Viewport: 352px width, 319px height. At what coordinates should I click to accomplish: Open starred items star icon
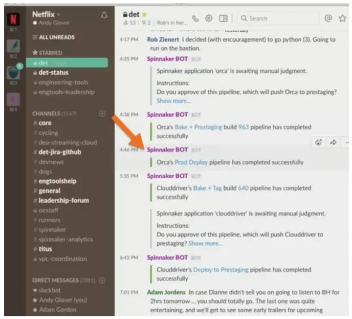342,18
